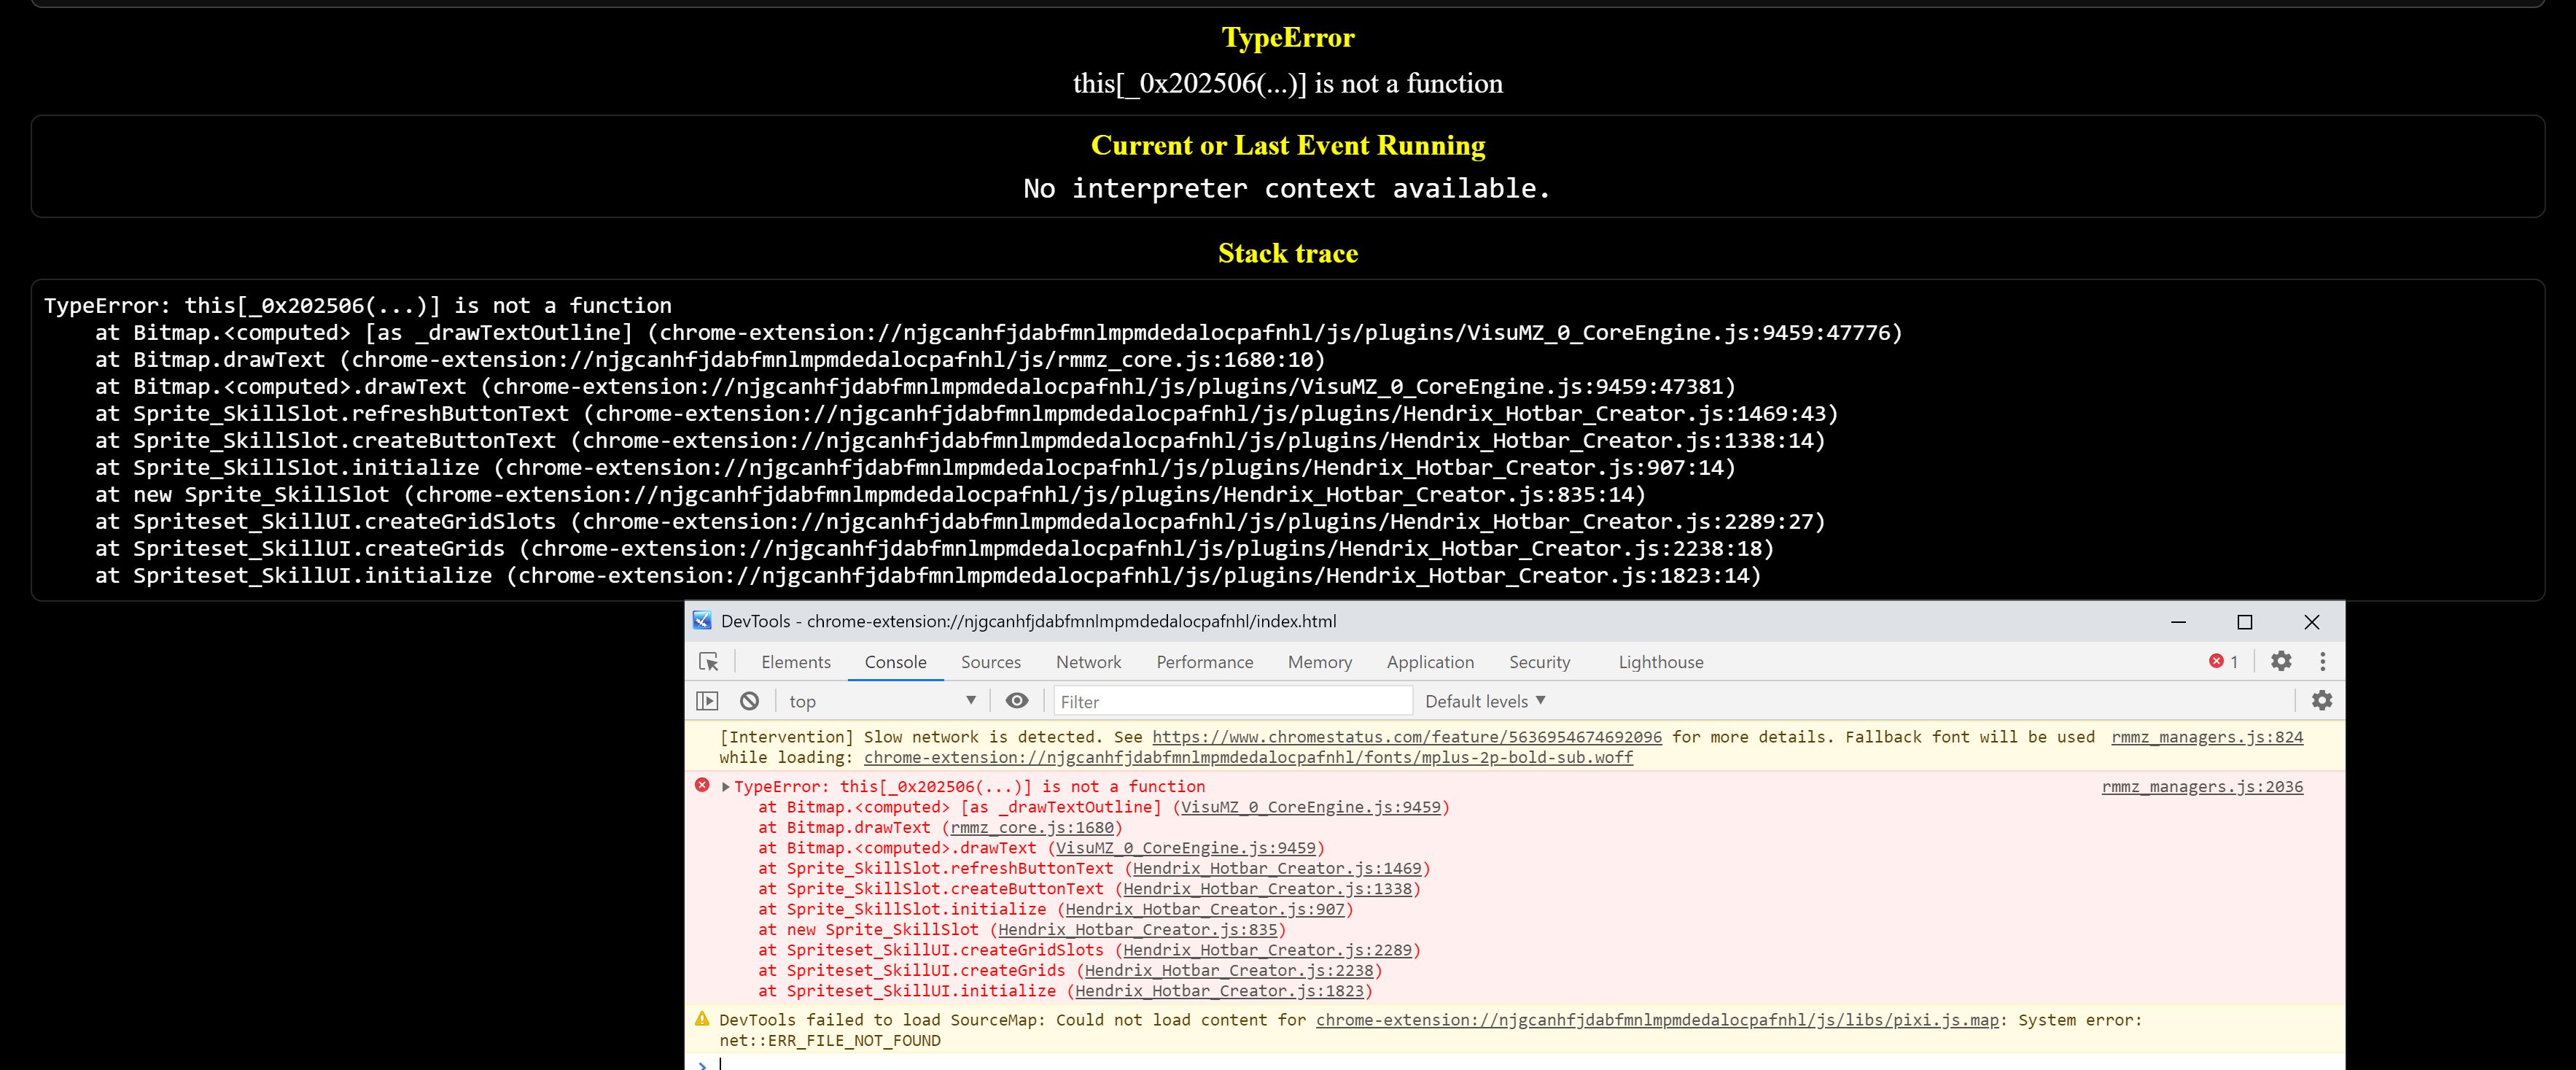The width and height of the screenshot is (2576, 1070).
Task: Open rmmz_managers.js:2036 source link
Action: 2202,787
